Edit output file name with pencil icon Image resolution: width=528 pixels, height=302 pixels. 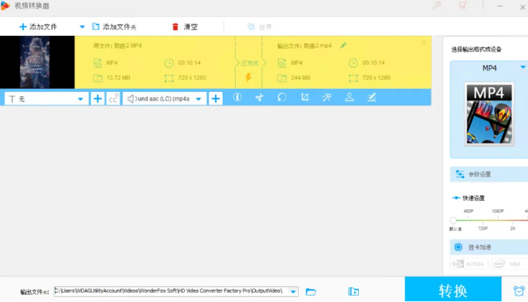click(x=343, y=45)
